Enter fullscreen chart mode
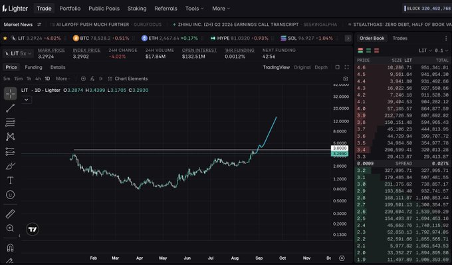 pos(346,67)
